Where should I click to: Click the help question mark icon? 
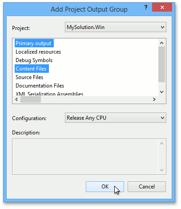pyautogui.click(x=146, y=7)
